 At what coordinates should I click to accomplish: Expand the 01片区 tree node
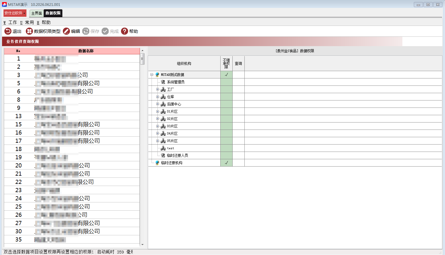tap(157, 111)
